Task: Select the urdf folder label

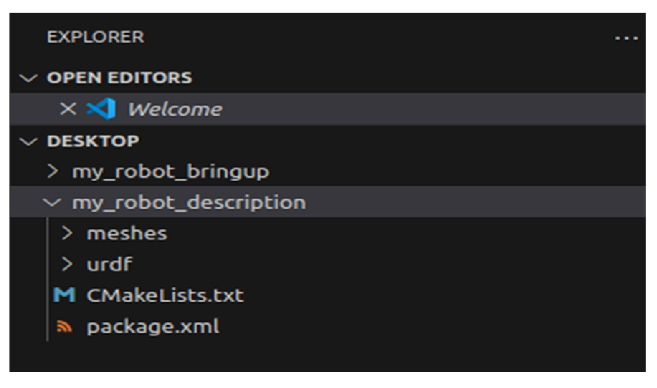Action: tap(110, 265)
